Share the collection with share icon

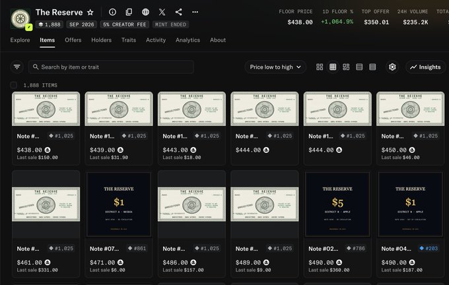tap(179, 12)
